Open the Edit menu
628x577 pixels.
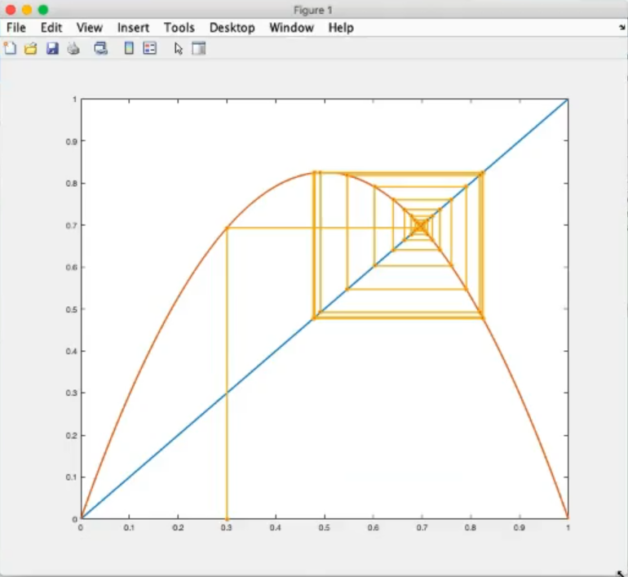[51, 28]
